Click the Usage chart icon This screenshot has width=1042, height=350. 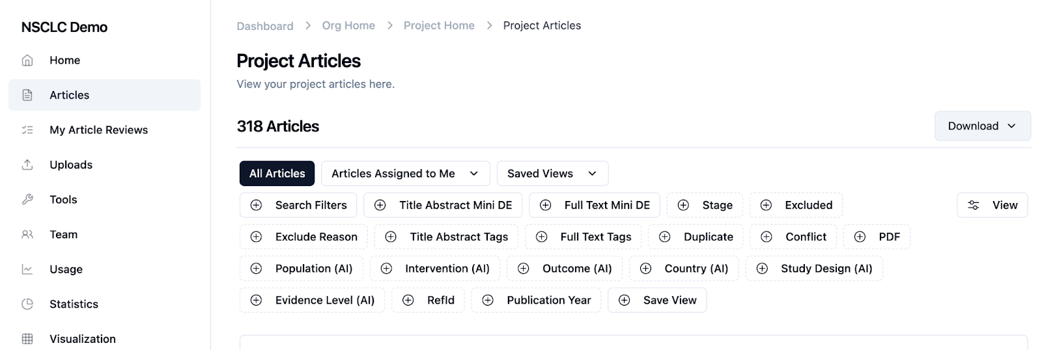27,269
